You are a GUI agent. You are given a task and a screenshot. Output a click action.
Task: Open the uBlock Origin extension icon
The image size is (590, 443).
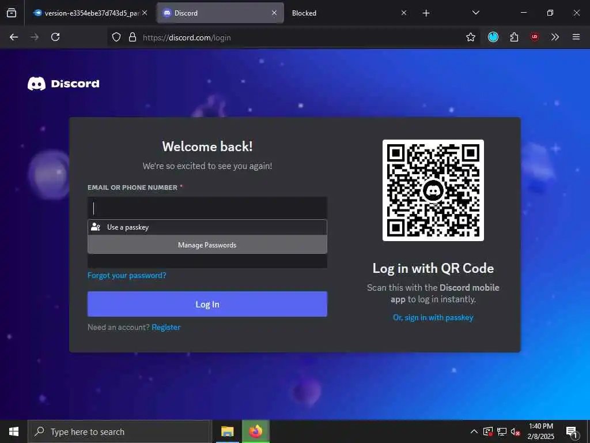[x=535, y=37]
